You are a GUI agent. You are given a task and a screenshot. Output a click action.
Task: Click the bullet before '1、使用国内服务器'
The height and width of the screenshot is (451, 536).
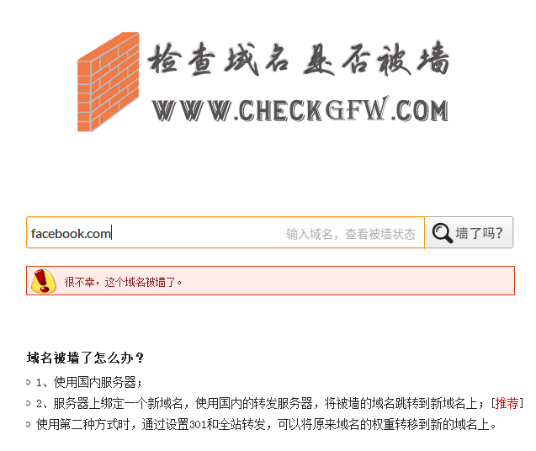(x=29, y=382)
